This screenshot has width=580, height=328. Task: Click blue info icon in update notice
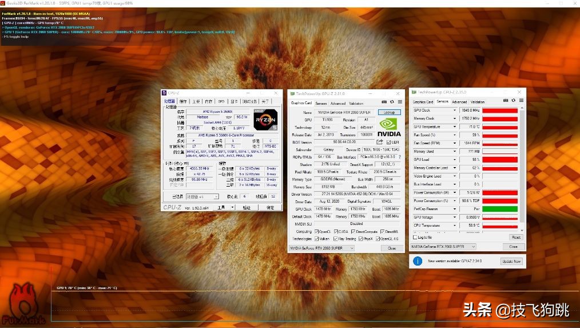point(418,261)
